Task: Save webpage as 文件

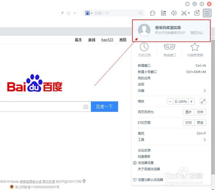Action: point(200,112)
